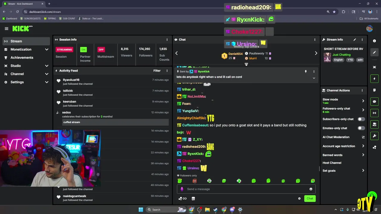This screenshot has height=214, width=381.
Task: Open pinned message three-dot menu
Action: [x=314, y=72]
